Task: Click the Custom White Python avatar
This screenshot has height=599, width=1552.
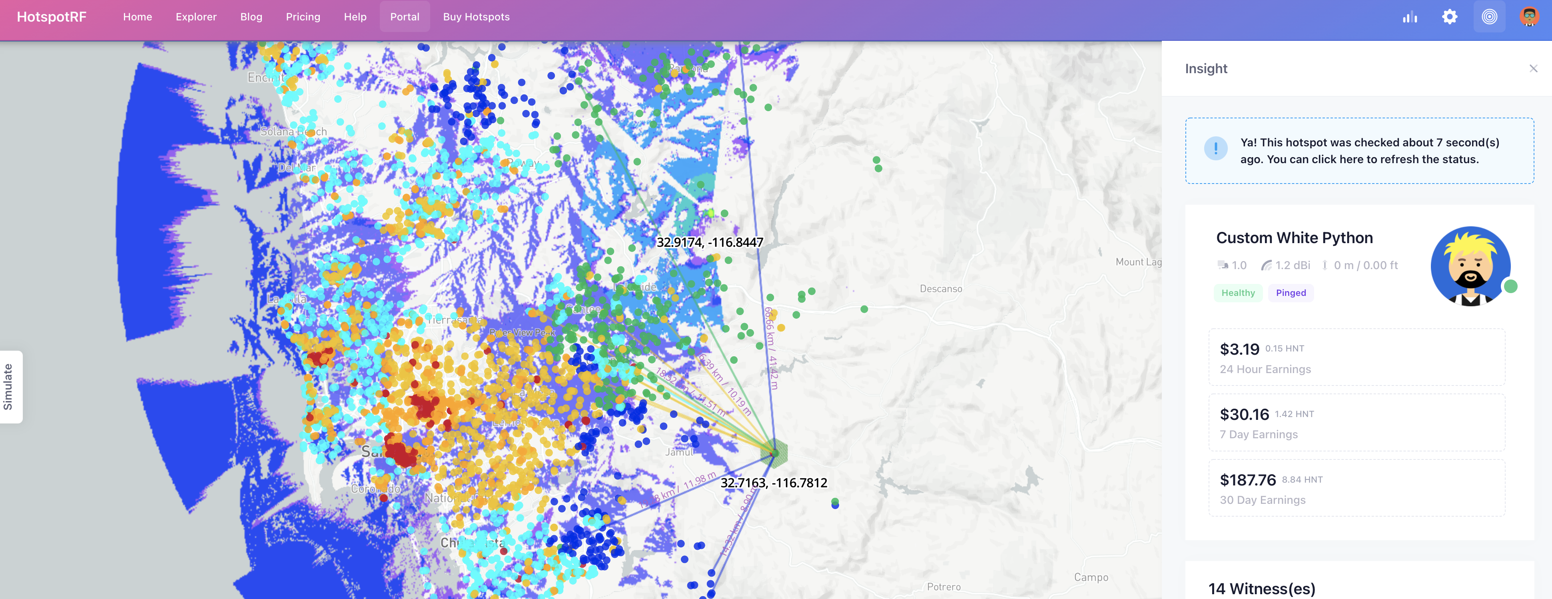Action: tap(1470, 266)
